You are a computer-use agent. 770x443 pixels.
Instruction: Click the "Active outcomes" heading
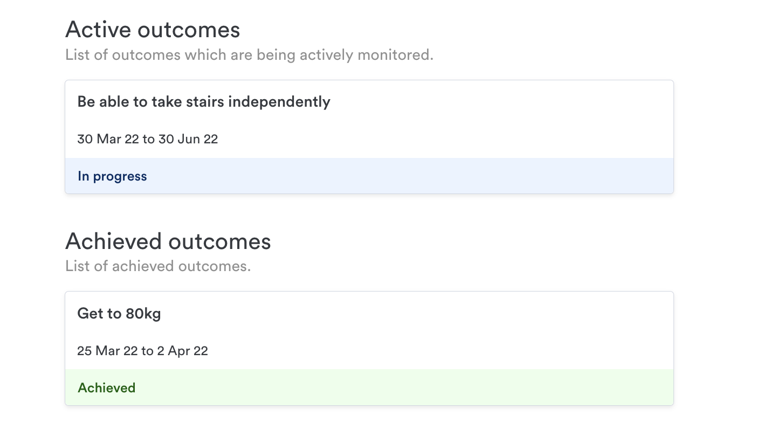click(153, 30)
